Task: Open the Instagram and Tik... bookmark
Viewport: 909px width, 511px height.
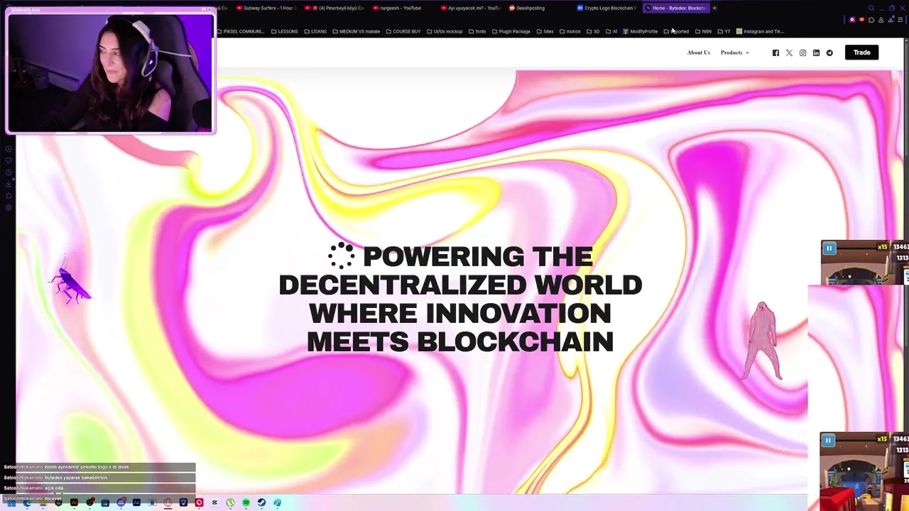Action: coord(760,31)
